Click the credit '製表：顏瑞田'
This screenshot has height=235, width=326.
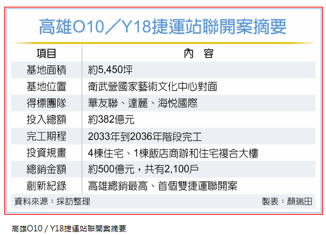[287, 201]
